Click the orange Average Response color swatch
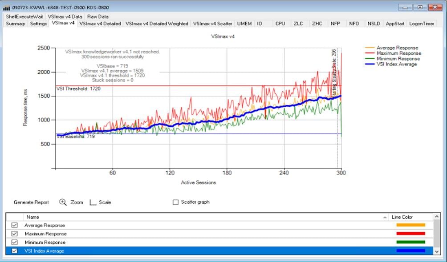Viewport: 447px width, 262px height. point(411,226)
